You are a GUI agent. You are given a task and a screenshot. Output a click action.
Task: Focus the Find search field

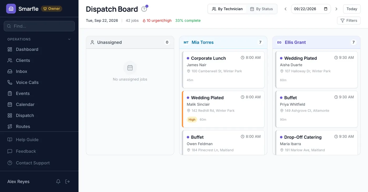click(39, 26)
